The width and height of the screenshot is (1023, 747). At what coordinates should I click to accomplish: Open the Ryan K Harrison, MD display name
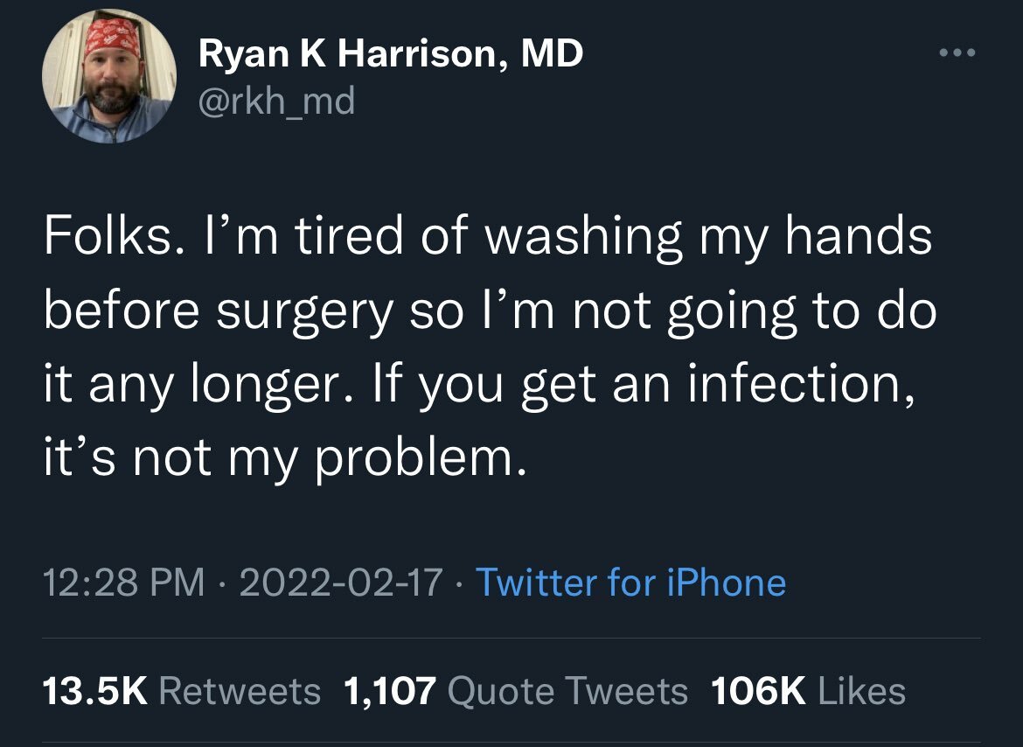(x=391, y=56)
